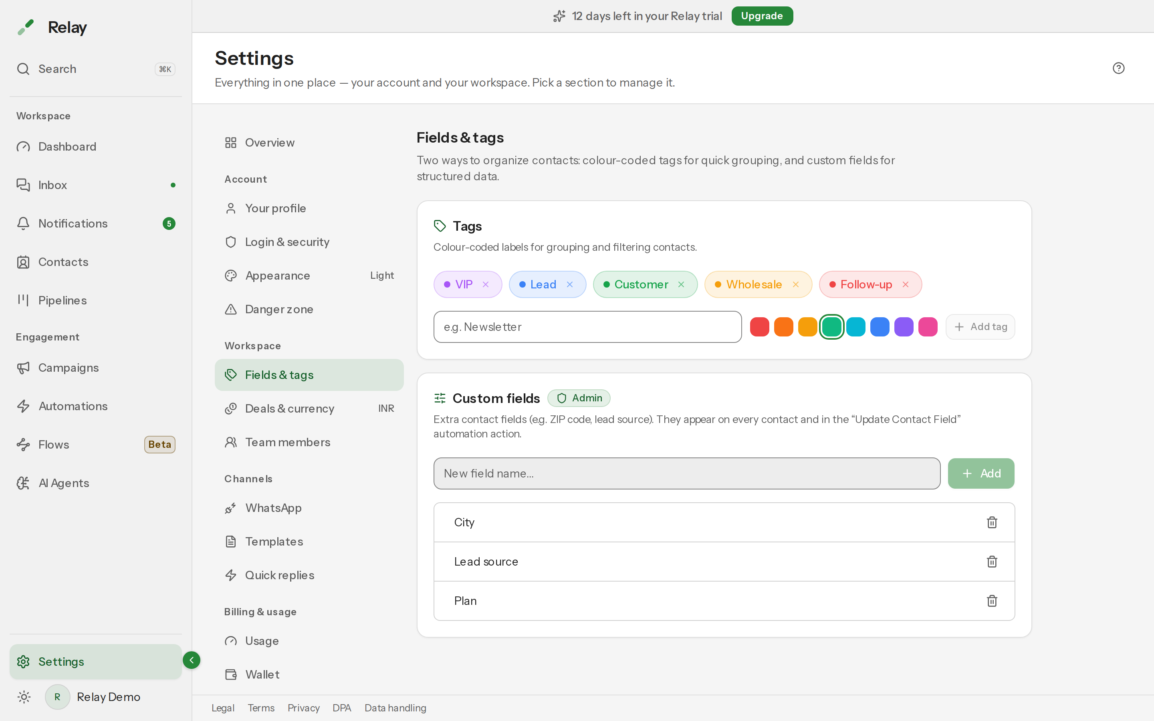Open Search in the sidebar
Image resolution: width=1154 pixels, height=721 pixels.
[95, 68]
